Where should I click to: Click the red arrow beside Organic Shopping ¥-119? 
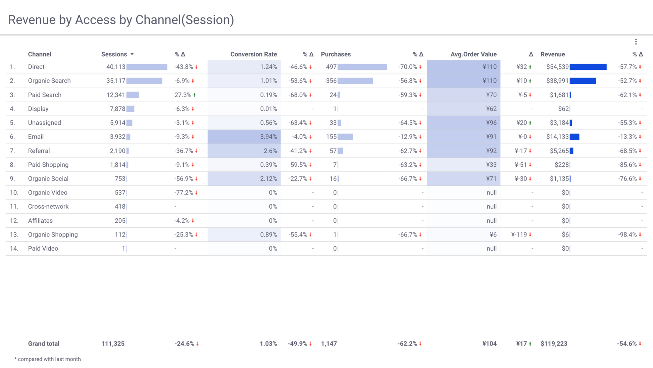[x=530, y=235]
